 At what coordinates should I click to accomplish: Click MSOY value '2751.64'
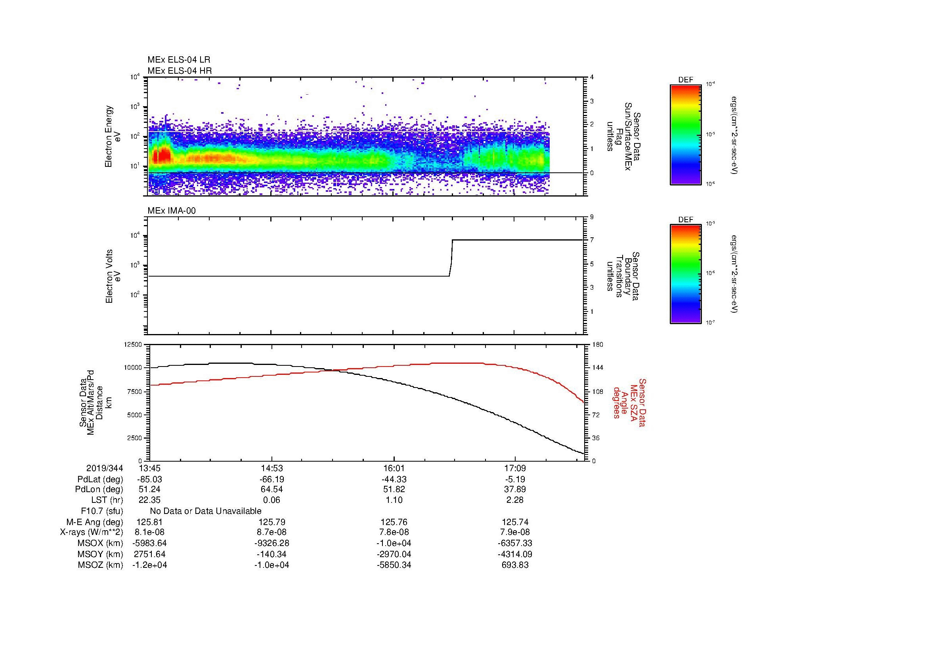149,554
